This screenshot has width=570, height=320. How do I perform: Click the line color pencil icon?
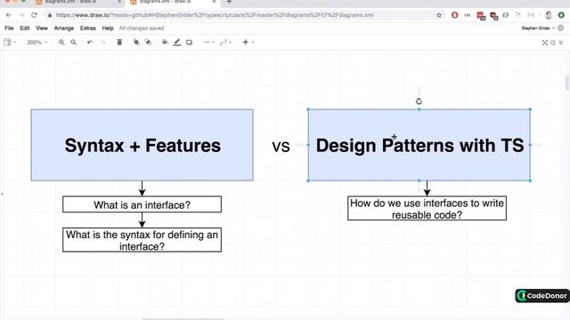tap(177, 42)
